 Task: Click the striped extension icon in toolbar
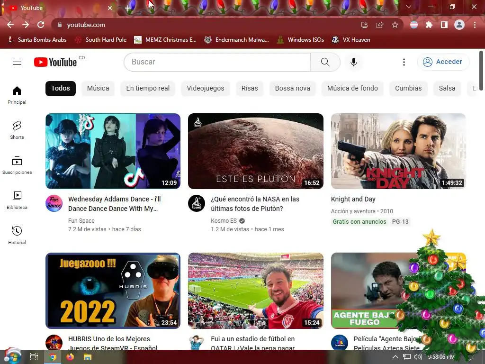[x=414, y=25]
